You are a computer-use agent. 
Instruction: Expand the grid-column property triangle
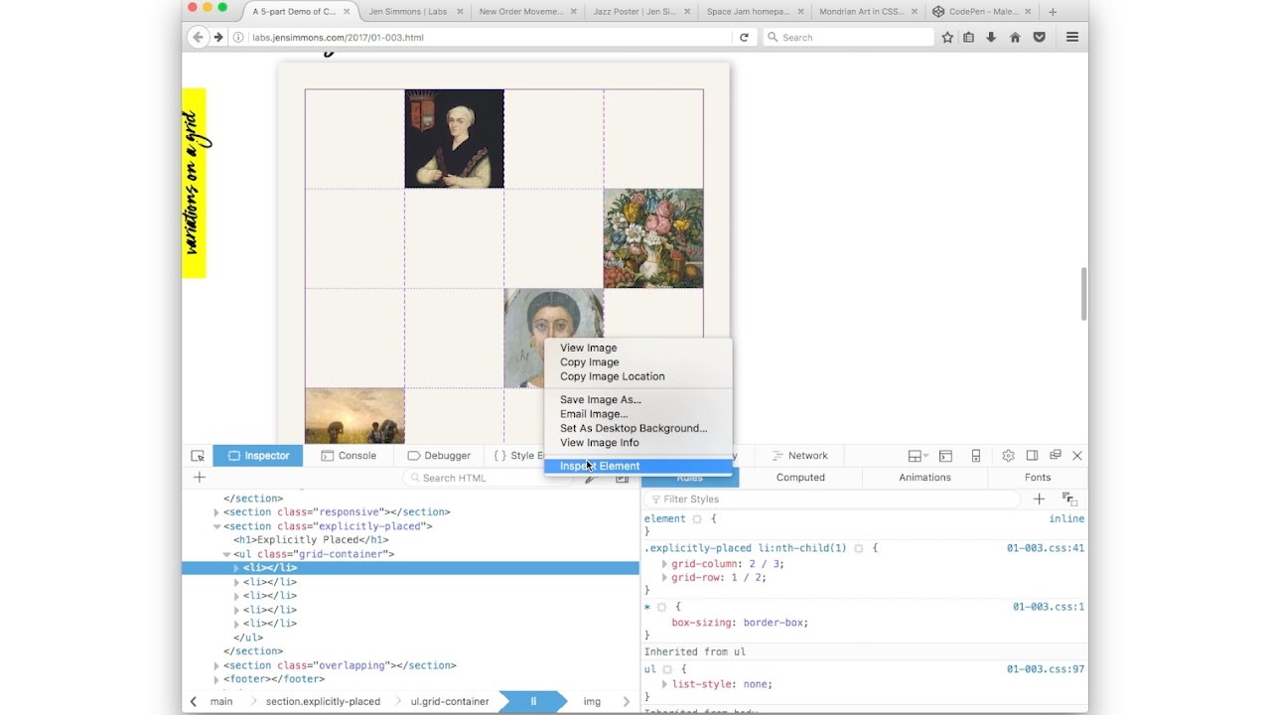(663, 562)
